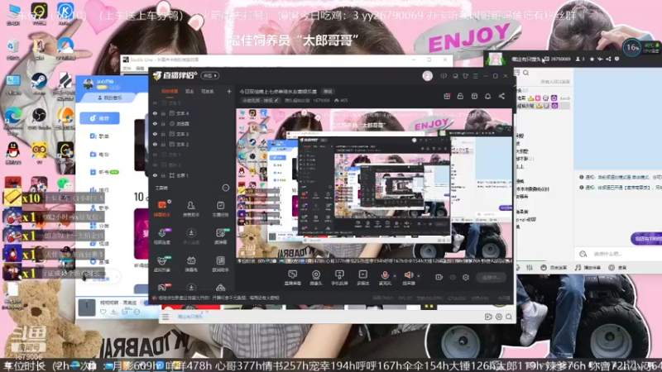Viewport: 662px width, 372px height.
Task: Open the Steam desktop icon
Action: (x=39, y=82)
